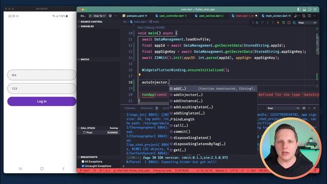
Task: Toggle primary sidebar layout icon
Action: pos(299,9)
